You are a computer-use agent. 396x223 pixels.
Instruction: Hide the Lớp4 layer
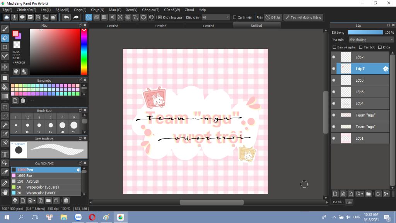(334, 104)
